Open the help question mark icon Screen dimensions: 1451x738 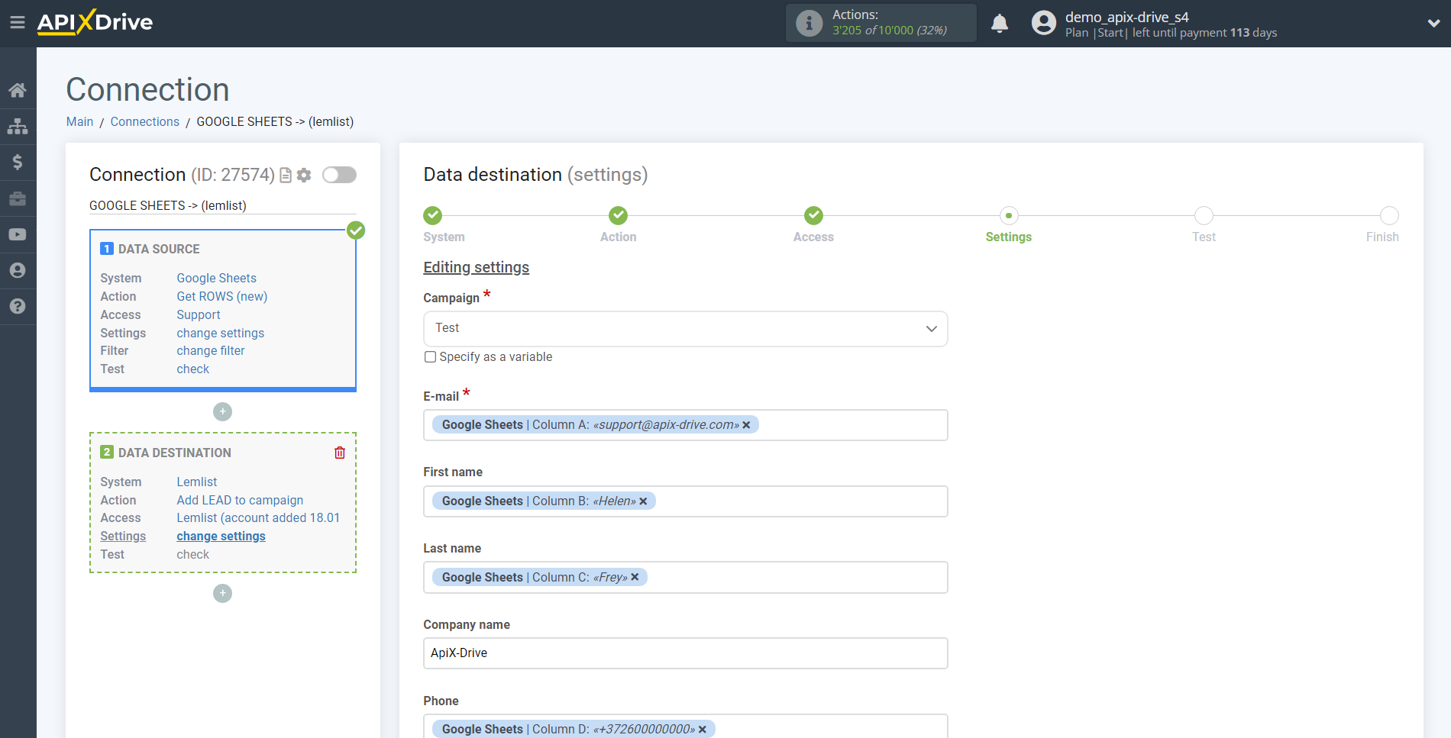[x=18, y=306]
